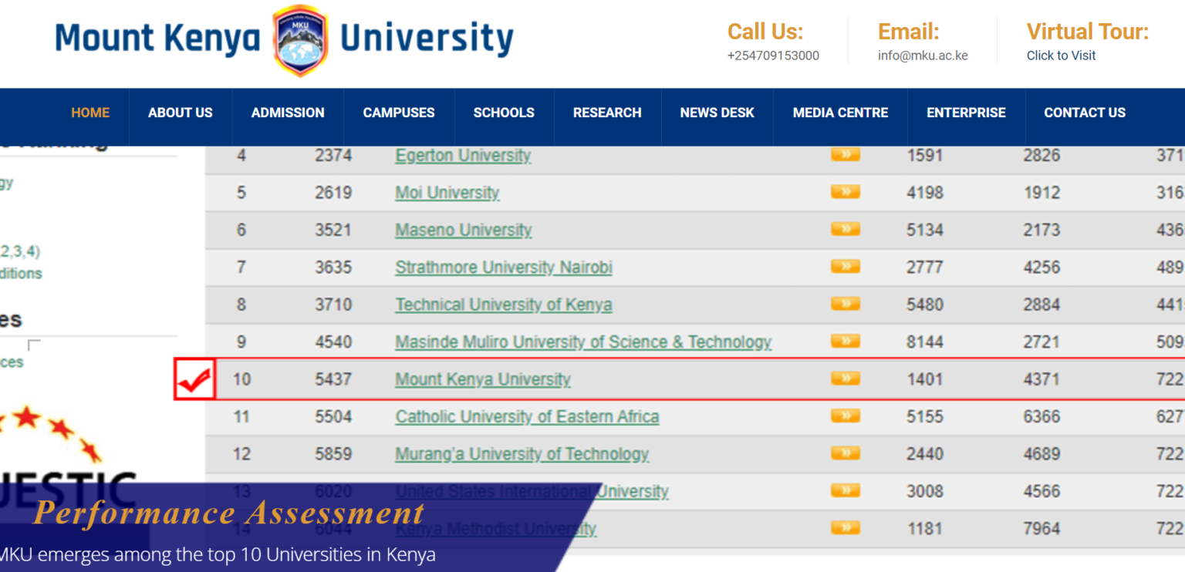The image size is (1185, 572).
Task: Go to the CONTACT US page
Action: [1084, 113]
